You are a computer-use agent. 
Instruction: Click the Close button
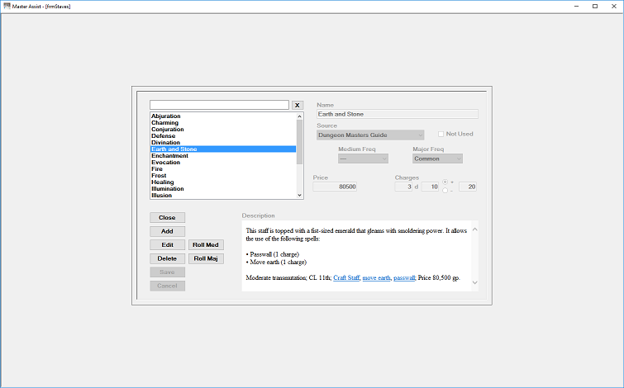[x=167, y=218]
